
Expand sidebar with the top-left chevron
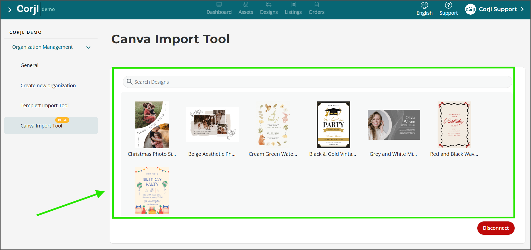point(10,10)
